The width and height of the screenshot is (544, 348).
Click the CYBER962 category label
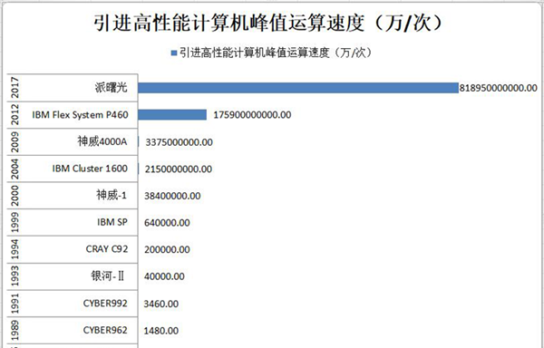coord(105,330)
